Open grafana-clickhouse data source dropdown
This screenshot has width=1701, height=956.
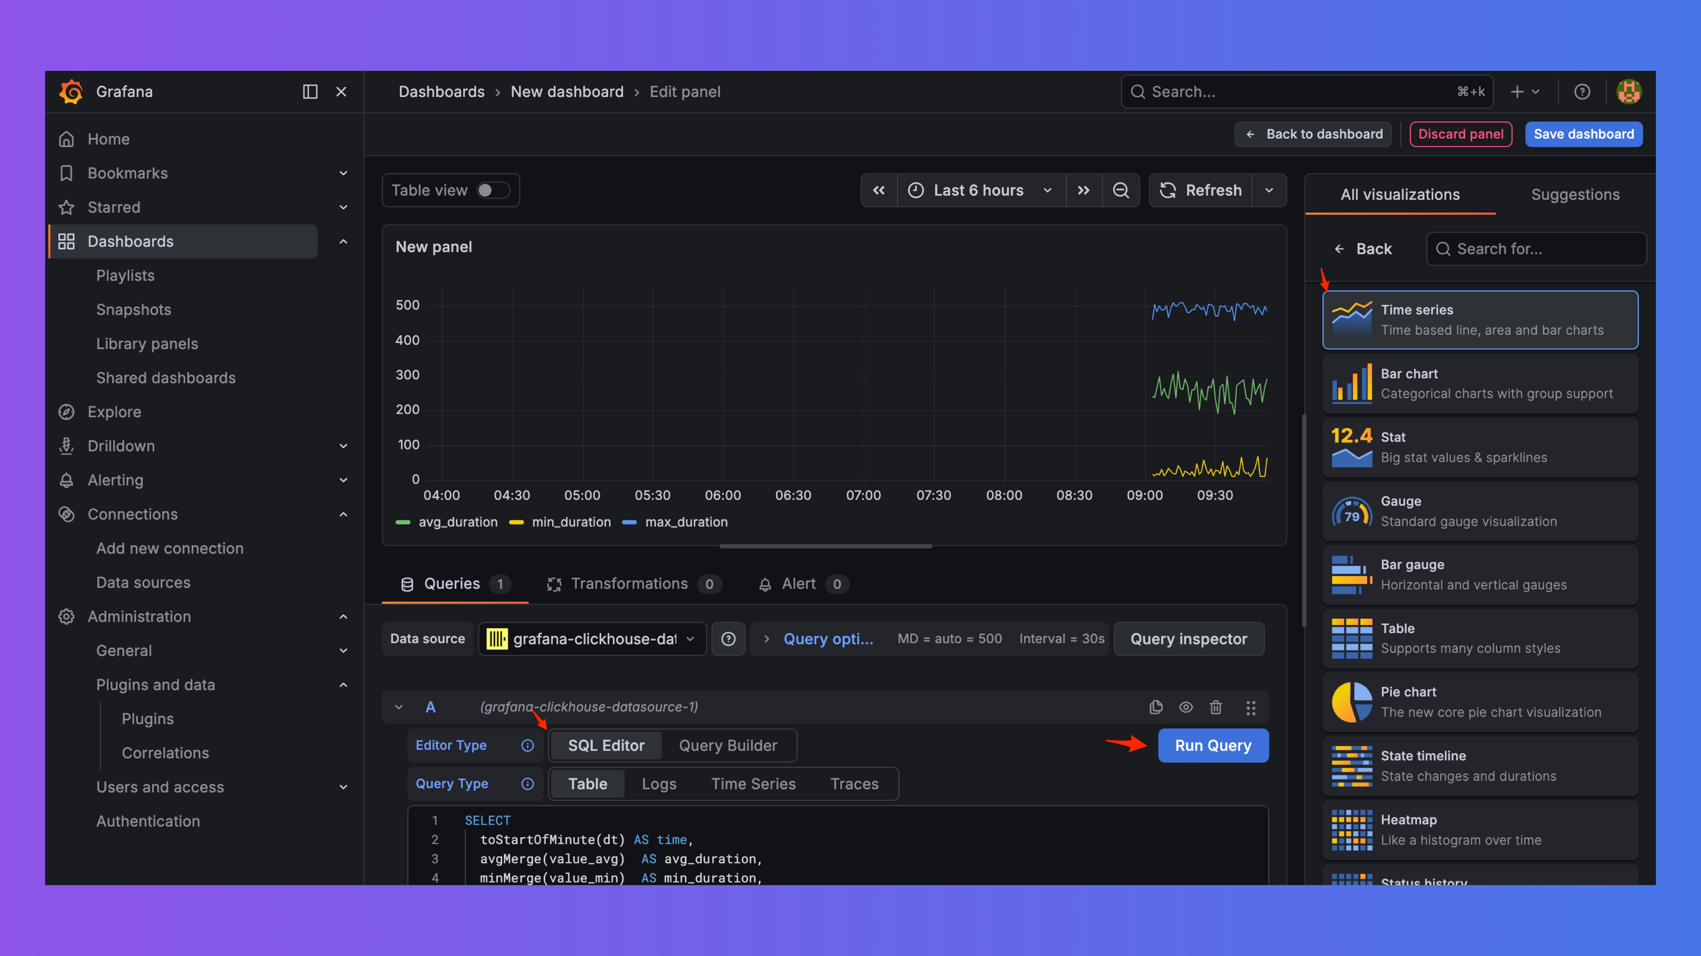(x=592, y=638)
